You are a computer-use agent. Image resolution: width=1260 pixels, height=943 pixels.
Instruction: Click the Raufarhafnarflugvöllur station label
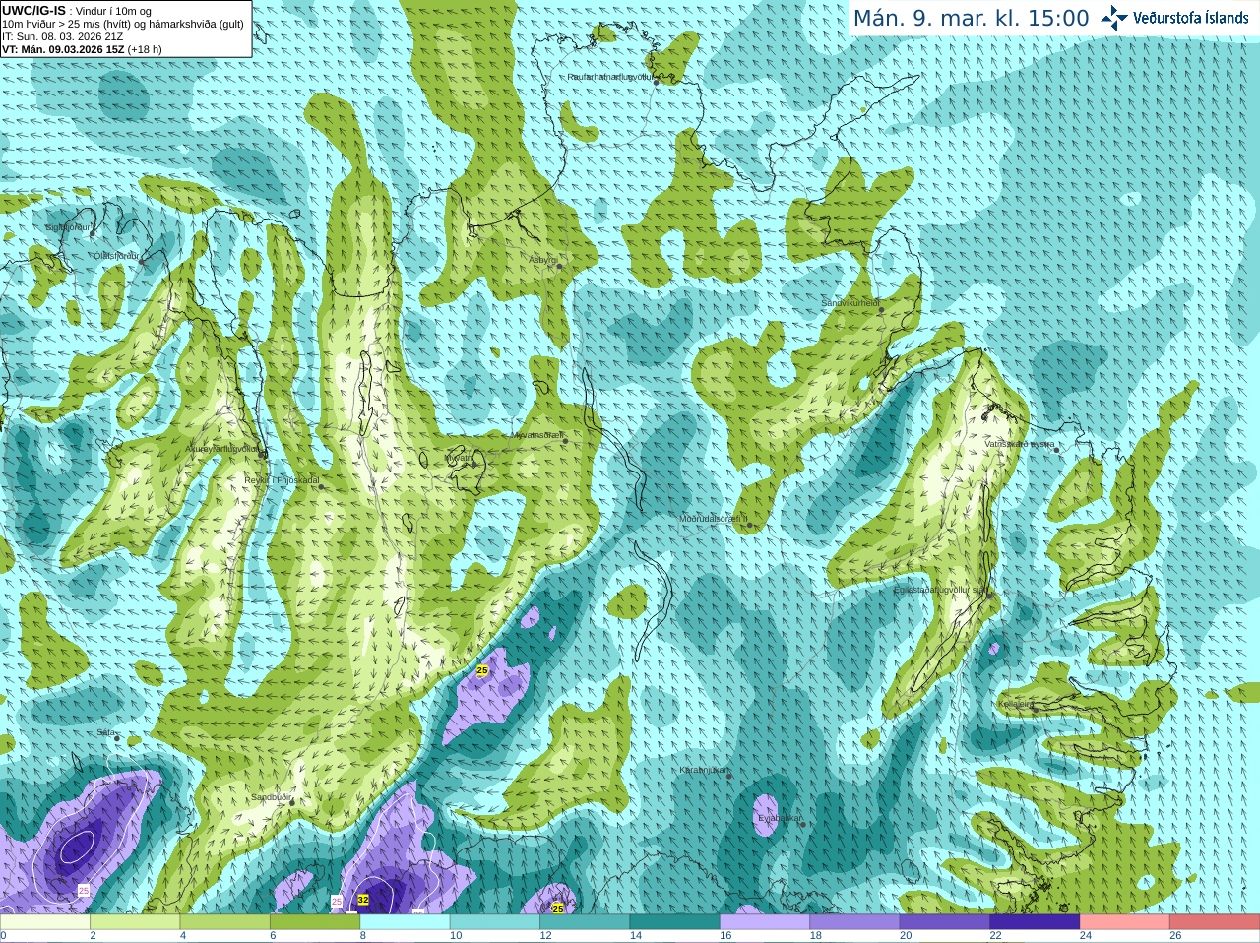point(609,76)
